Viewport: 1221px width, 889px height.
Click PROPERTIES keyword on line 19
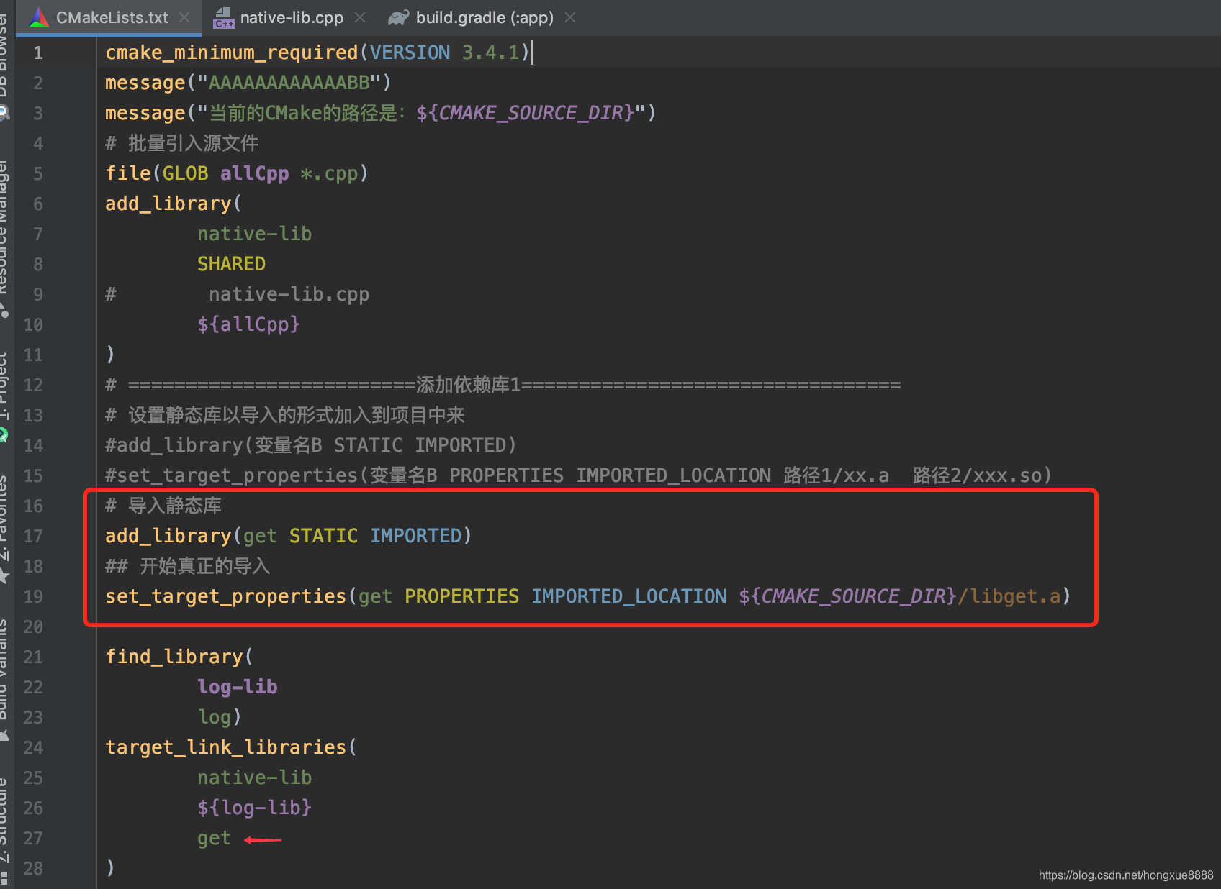coord(461,596)
